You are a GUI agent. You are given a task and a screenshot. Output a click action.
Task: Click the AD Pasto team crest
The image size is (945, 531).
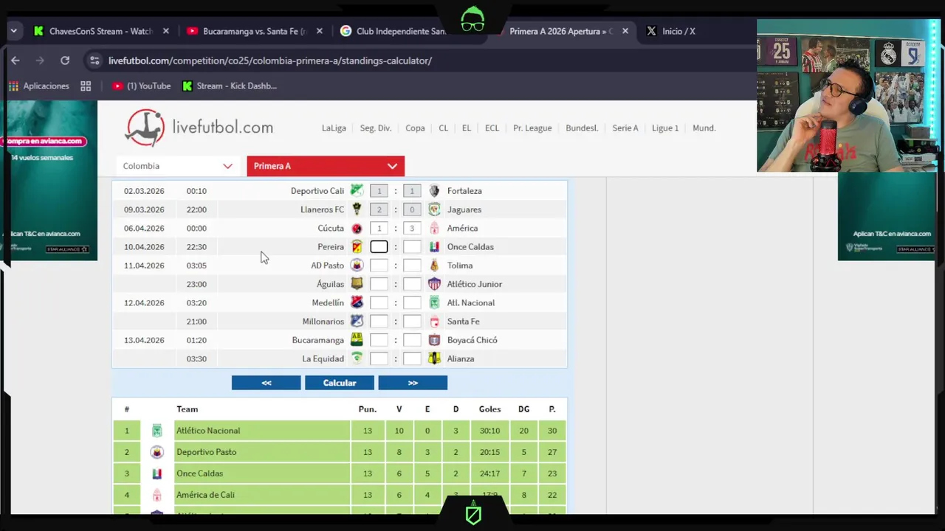coord(357,265)
